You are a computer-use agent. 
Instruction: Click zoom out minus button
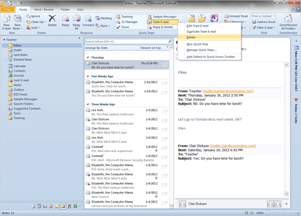(x=267, y=213)
